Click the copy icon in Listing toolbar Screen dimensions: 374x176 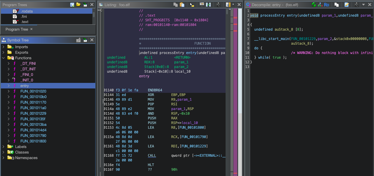tap(176, 5)
